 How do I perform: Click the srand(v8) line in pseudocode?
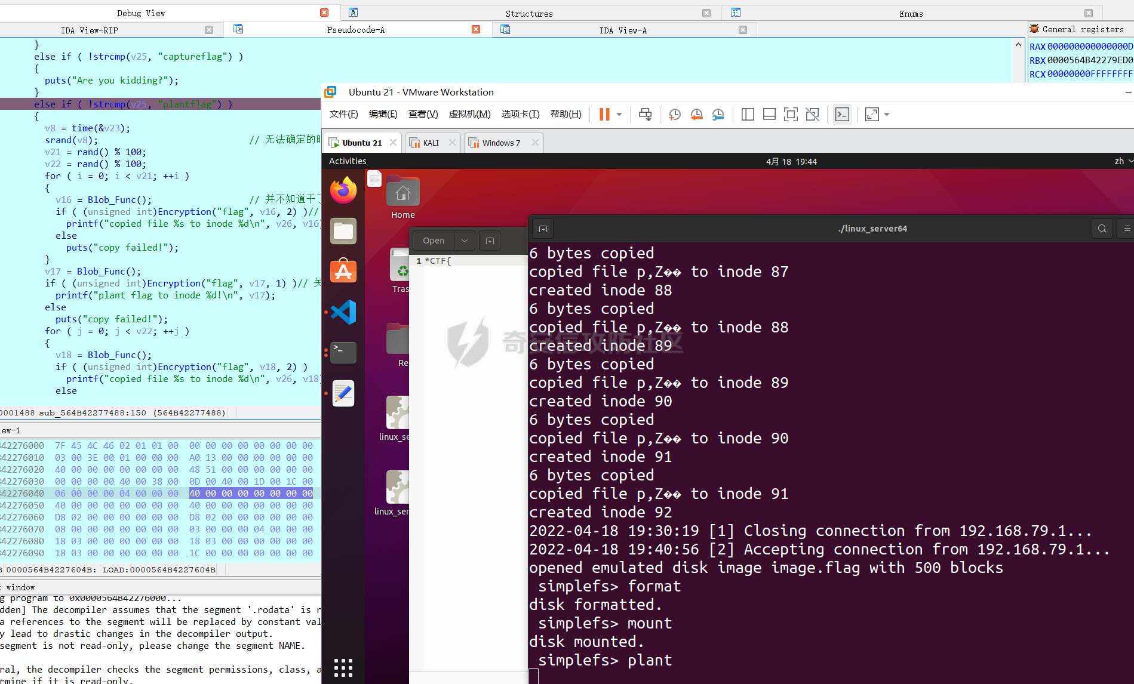pos(71,140)
